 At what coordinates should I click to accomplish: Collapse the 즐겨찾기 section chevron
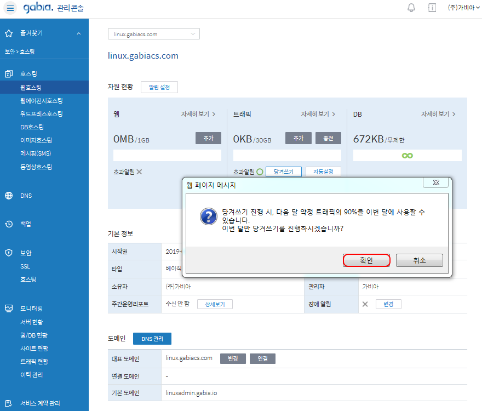point(79,33)
